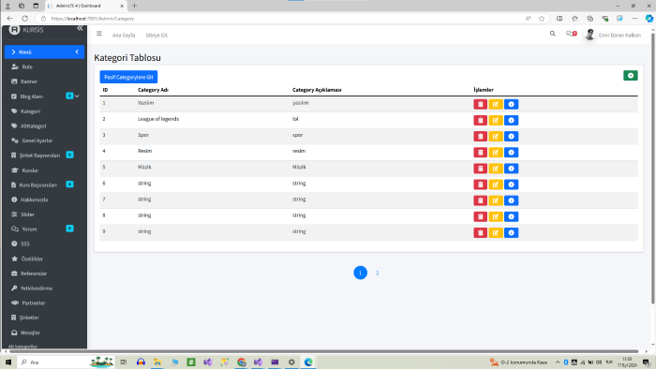Open File Explorer from taskbar
656x369 pixels.
[157, 362]
